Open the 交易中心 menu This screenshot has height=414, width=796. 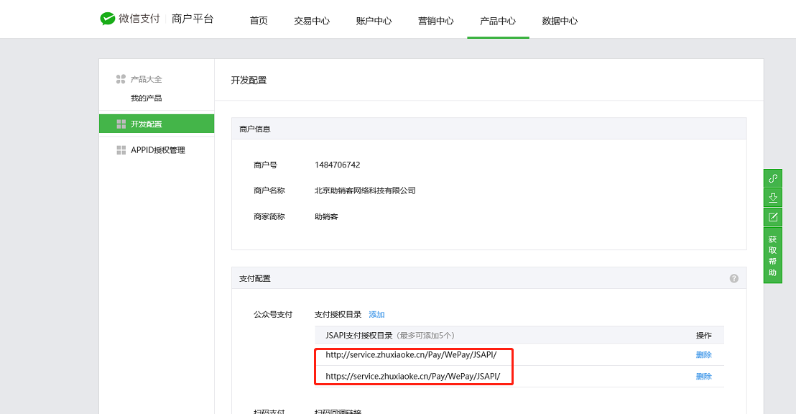pyautogui.click(x=311, y=21)
